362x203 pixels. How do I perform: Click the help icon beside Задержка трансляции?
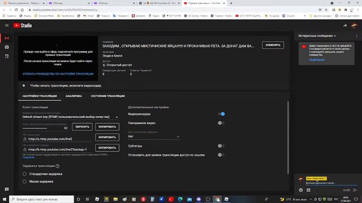coord(58,166)
